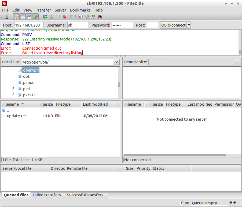Expand the perl folder tree node
The image size is (242, 207).
click(13, 88)
